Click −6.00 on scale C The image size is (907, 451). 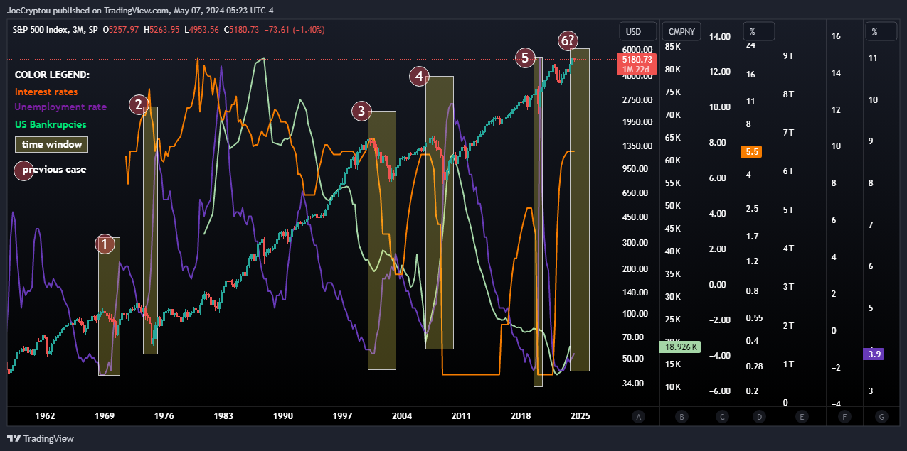point(720,391)
